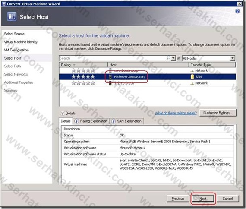
Task: Click the SAN Explanation info icon
Action: (113, 121)
